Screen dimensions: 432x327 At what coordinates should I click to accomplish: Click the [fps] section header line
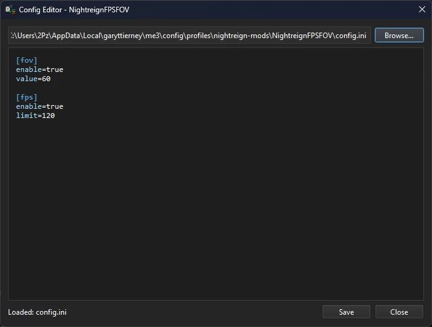pyautogui.click(x=26, y=97)
